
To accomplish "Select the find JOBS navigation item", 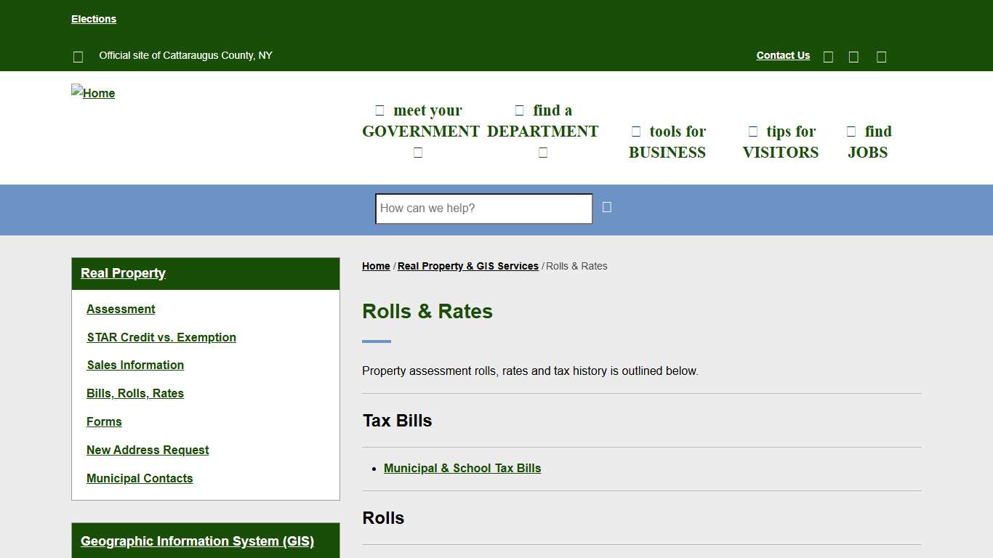I will click(x=868, y=142).
